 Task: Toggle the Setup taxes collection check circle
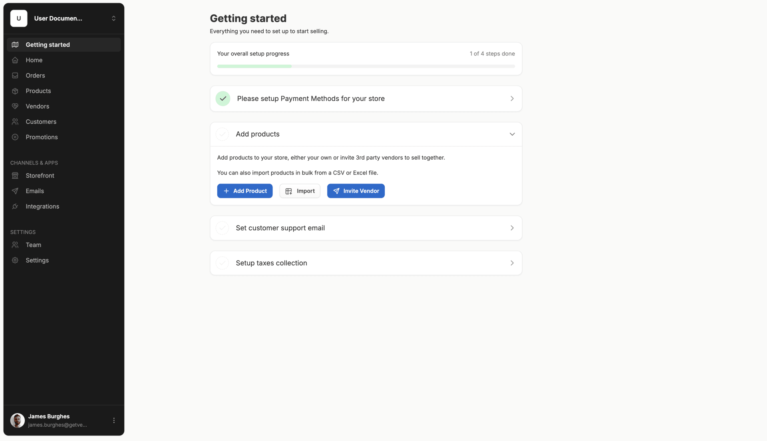(x=223, y=263)
